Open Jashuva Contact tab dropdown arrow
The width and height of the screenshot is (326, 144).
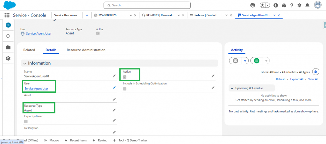pos(227,15)
